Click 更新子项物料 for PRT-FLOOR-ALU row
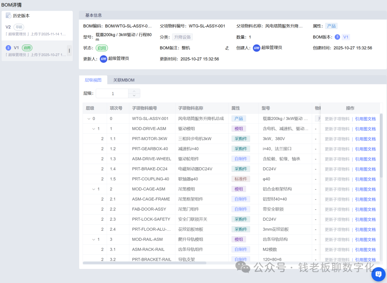 point(337,230)
